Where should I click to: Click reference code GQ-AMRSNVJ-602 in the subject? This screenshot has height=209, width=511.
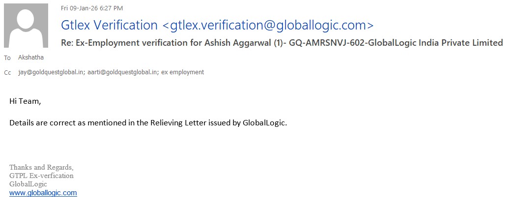pyautogui.click(x=326, y=43)
